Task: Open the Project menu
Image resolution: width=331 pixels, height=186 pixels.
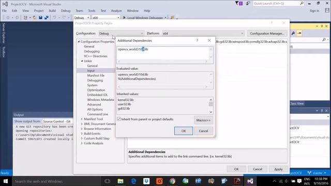Action: pos(39,10)
